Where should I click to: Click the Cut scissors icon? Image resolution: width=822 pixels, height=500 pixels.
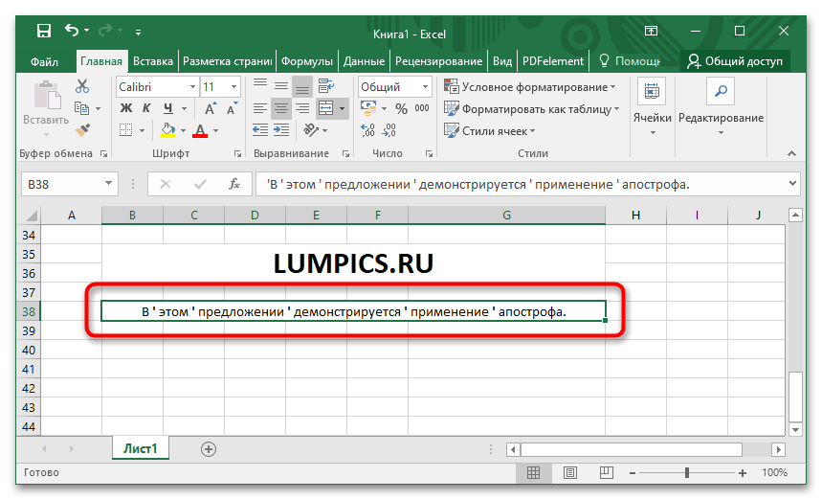(82, 86)
